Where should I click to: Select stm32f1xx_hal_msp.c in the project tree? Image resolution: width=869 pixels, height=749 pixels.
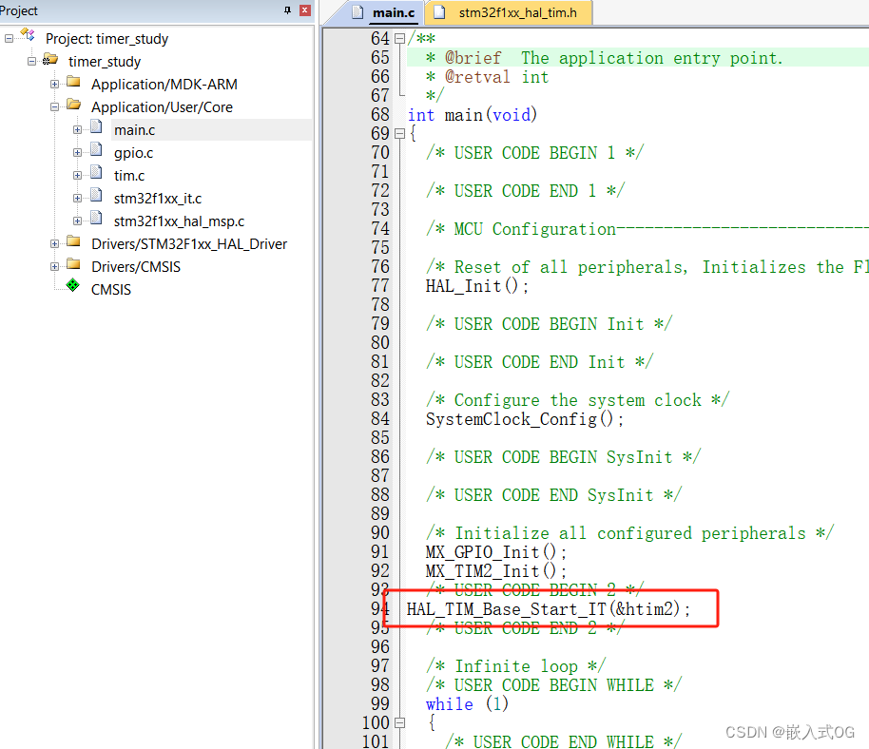[x=179, y=221]
